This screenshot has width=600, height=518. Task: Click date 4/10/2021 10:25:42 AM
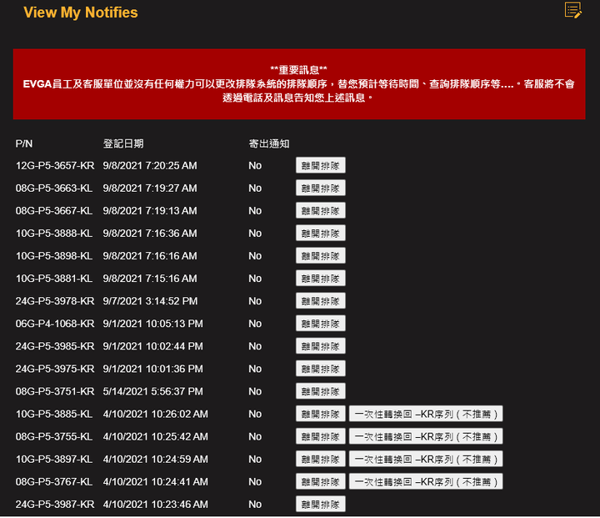coord(155,437)
